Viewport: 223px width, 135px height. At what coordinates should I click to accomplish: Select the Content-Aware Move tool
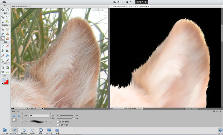3,72
